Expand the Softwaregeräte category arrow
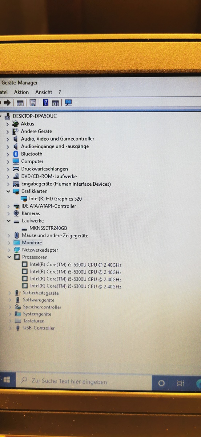This screenshot has height=437, width=201. tap(10, 300)
